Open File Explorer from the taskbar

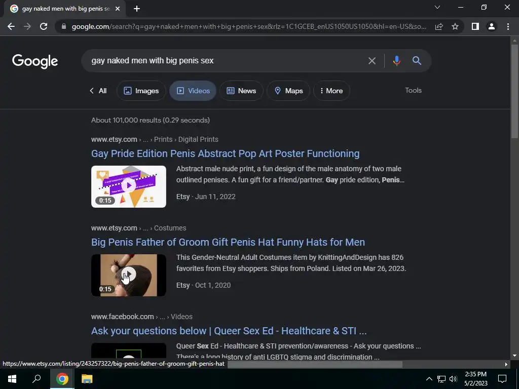tap(87, 379)
